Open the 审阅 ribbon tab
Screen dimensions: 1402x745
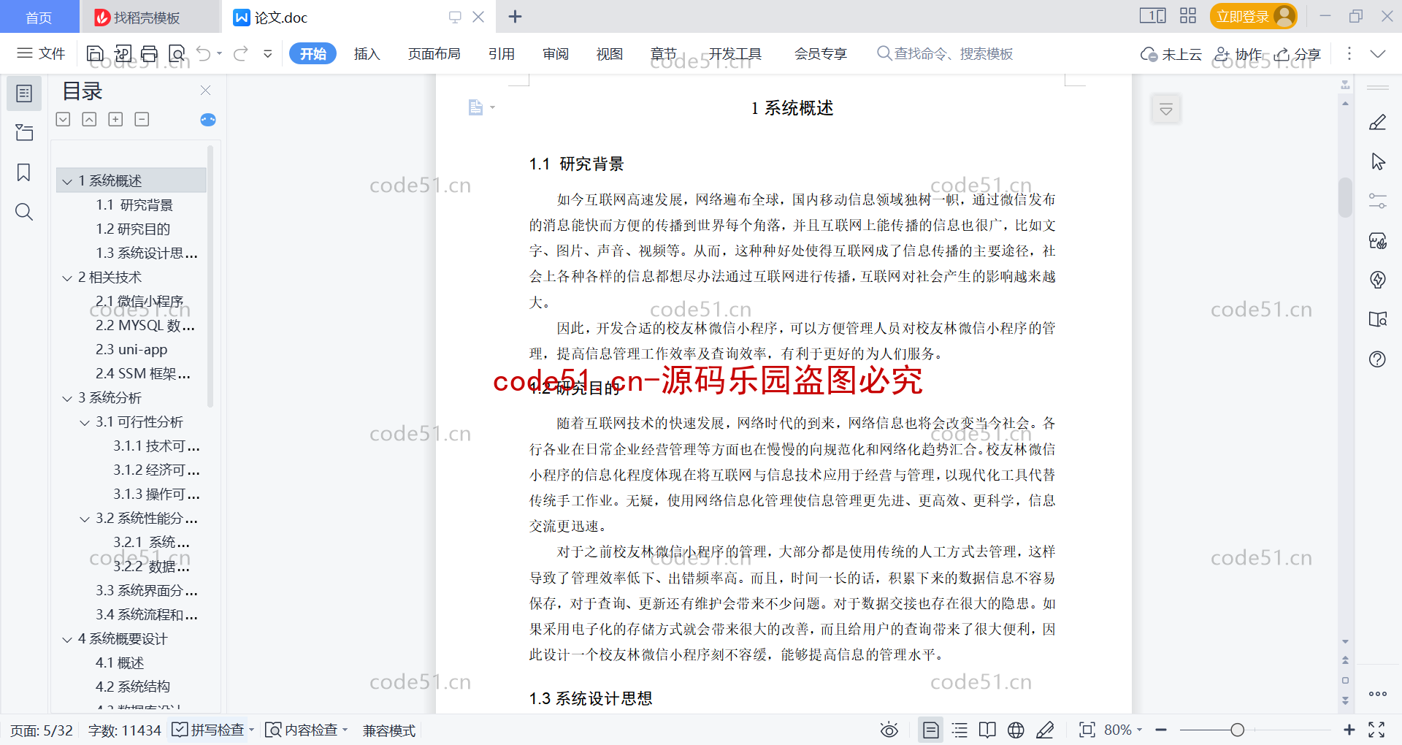556,53
